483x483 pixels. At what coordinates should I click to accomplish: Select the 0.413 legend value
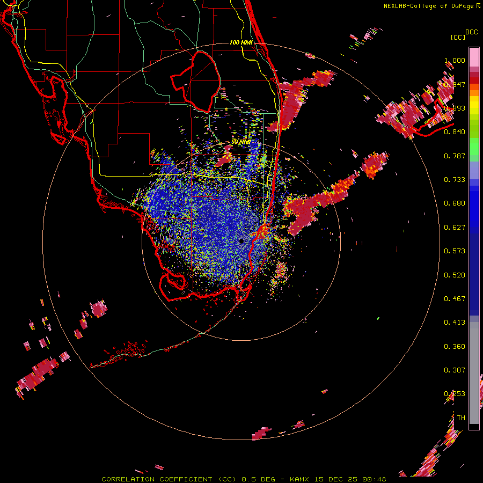pyautogui.click(x=455, y=323)
